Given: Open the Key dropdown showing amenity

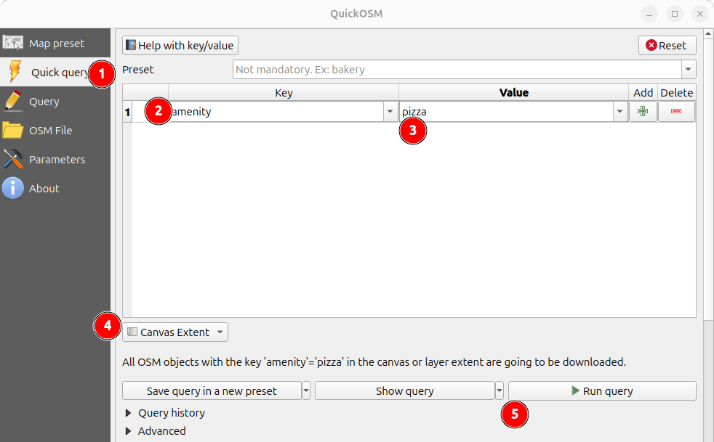Looking at the screenshot, I should (390, 111).
